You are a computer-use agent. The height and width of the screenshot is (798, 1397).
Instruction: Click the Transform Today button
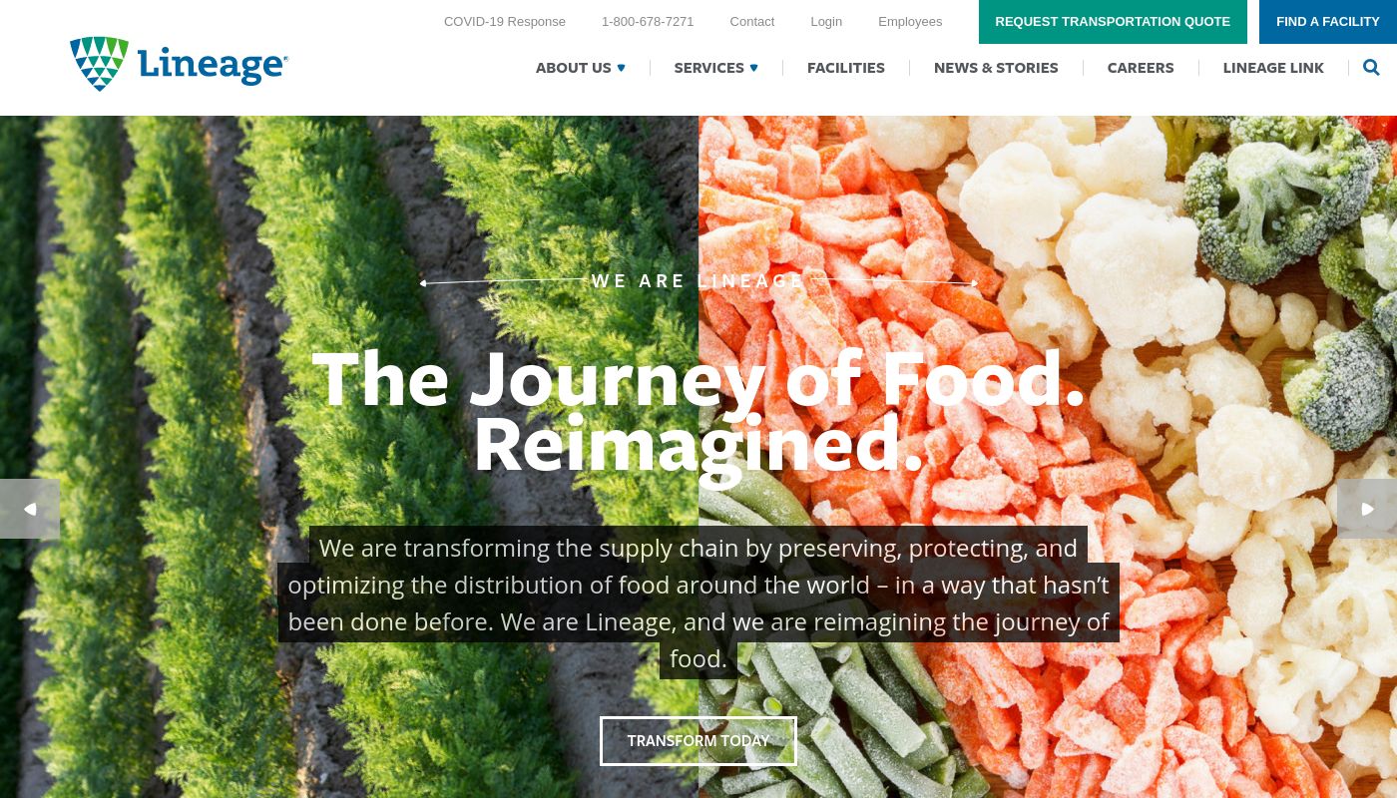point(698,741)
